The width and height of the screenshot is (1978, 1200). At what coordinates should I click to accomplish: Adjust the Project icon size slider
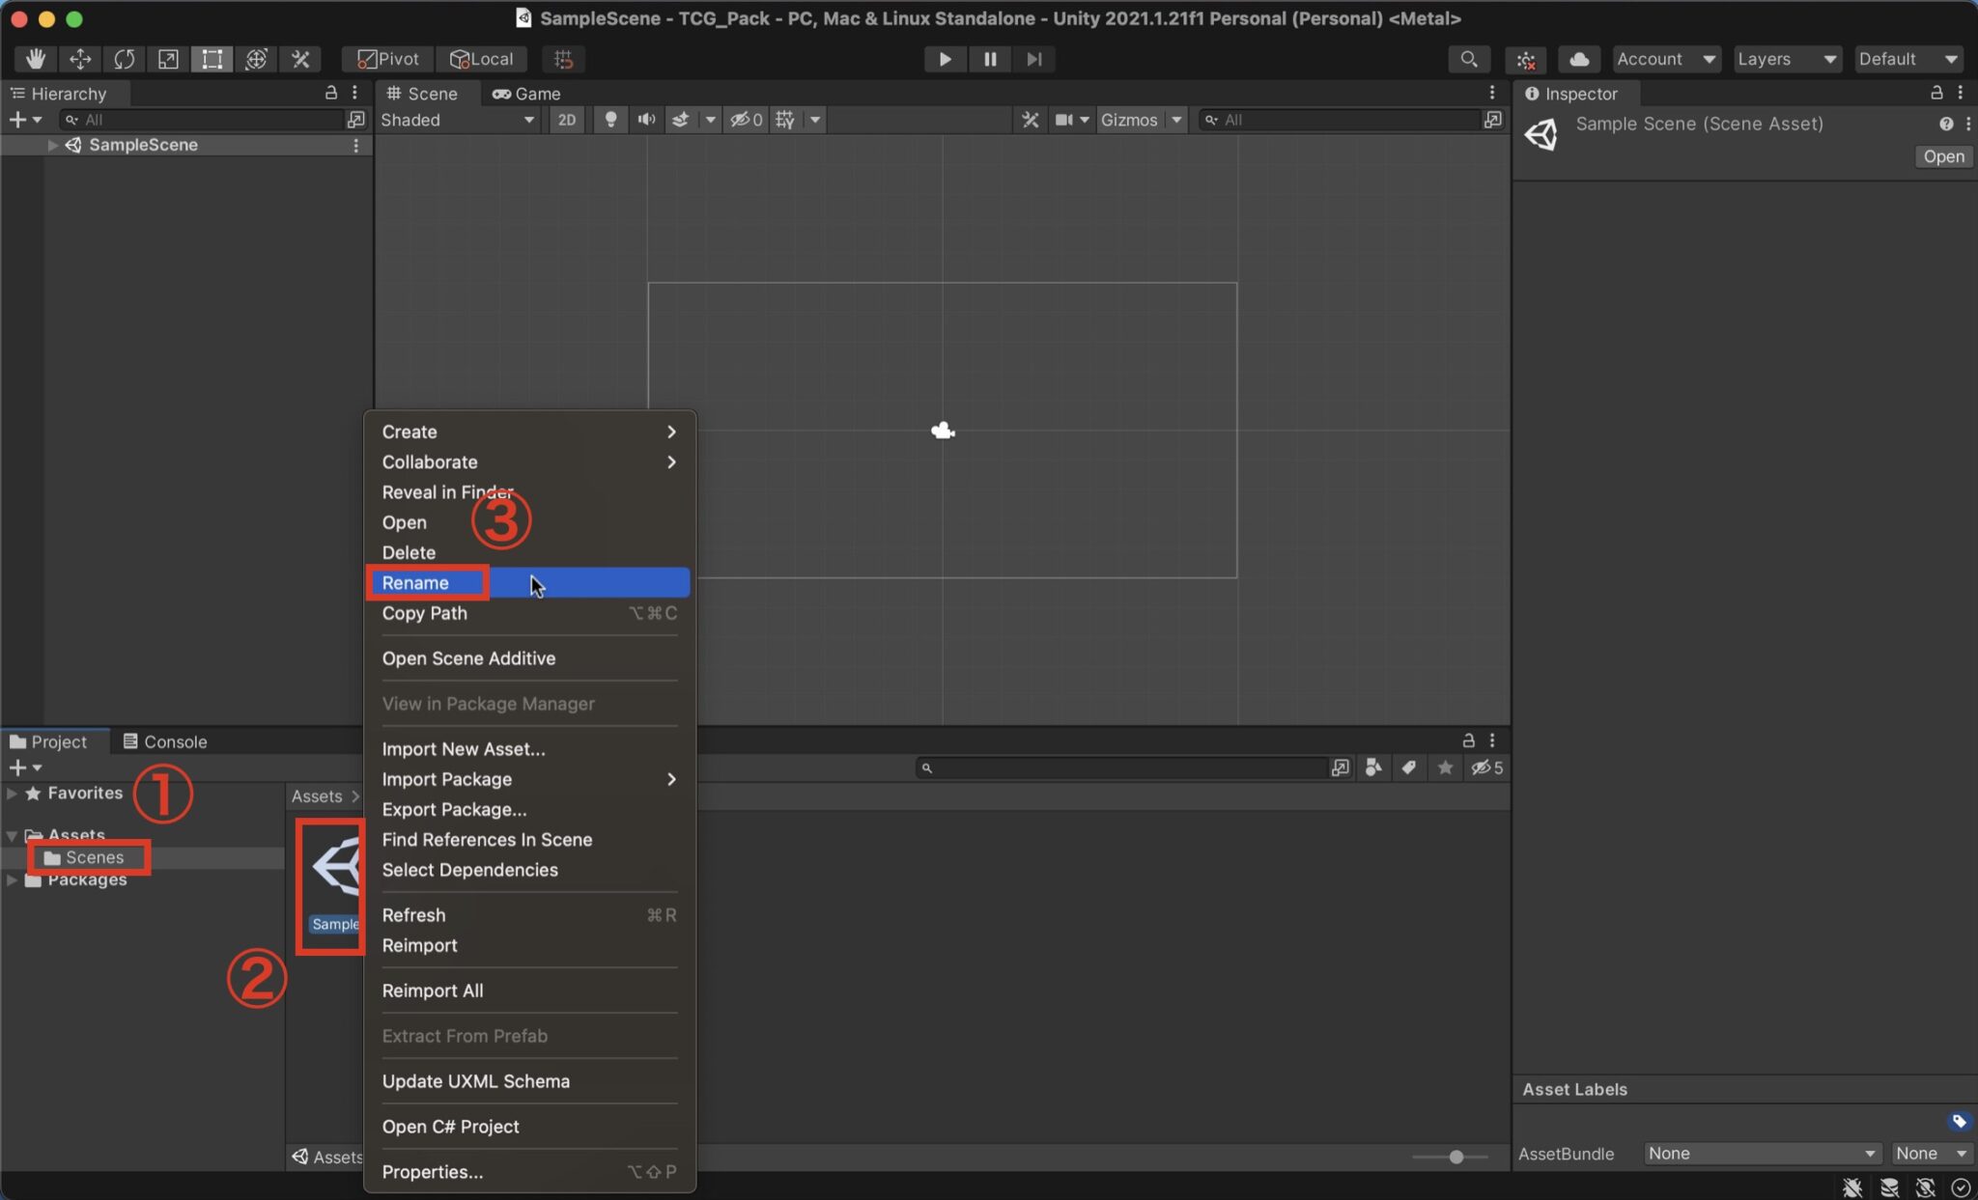coord(1455,1157)
